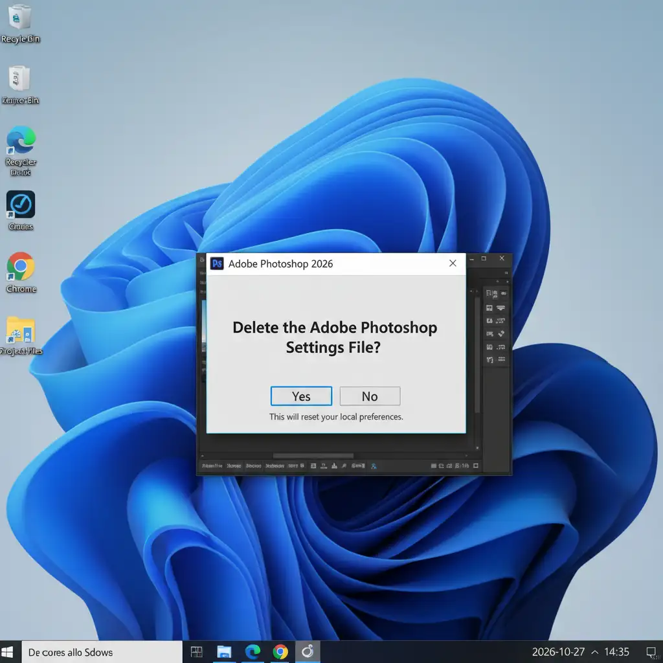The image size is (663, 663).
Task: Expand the system tray hidden icons chevron
Action: coord(594,652)
